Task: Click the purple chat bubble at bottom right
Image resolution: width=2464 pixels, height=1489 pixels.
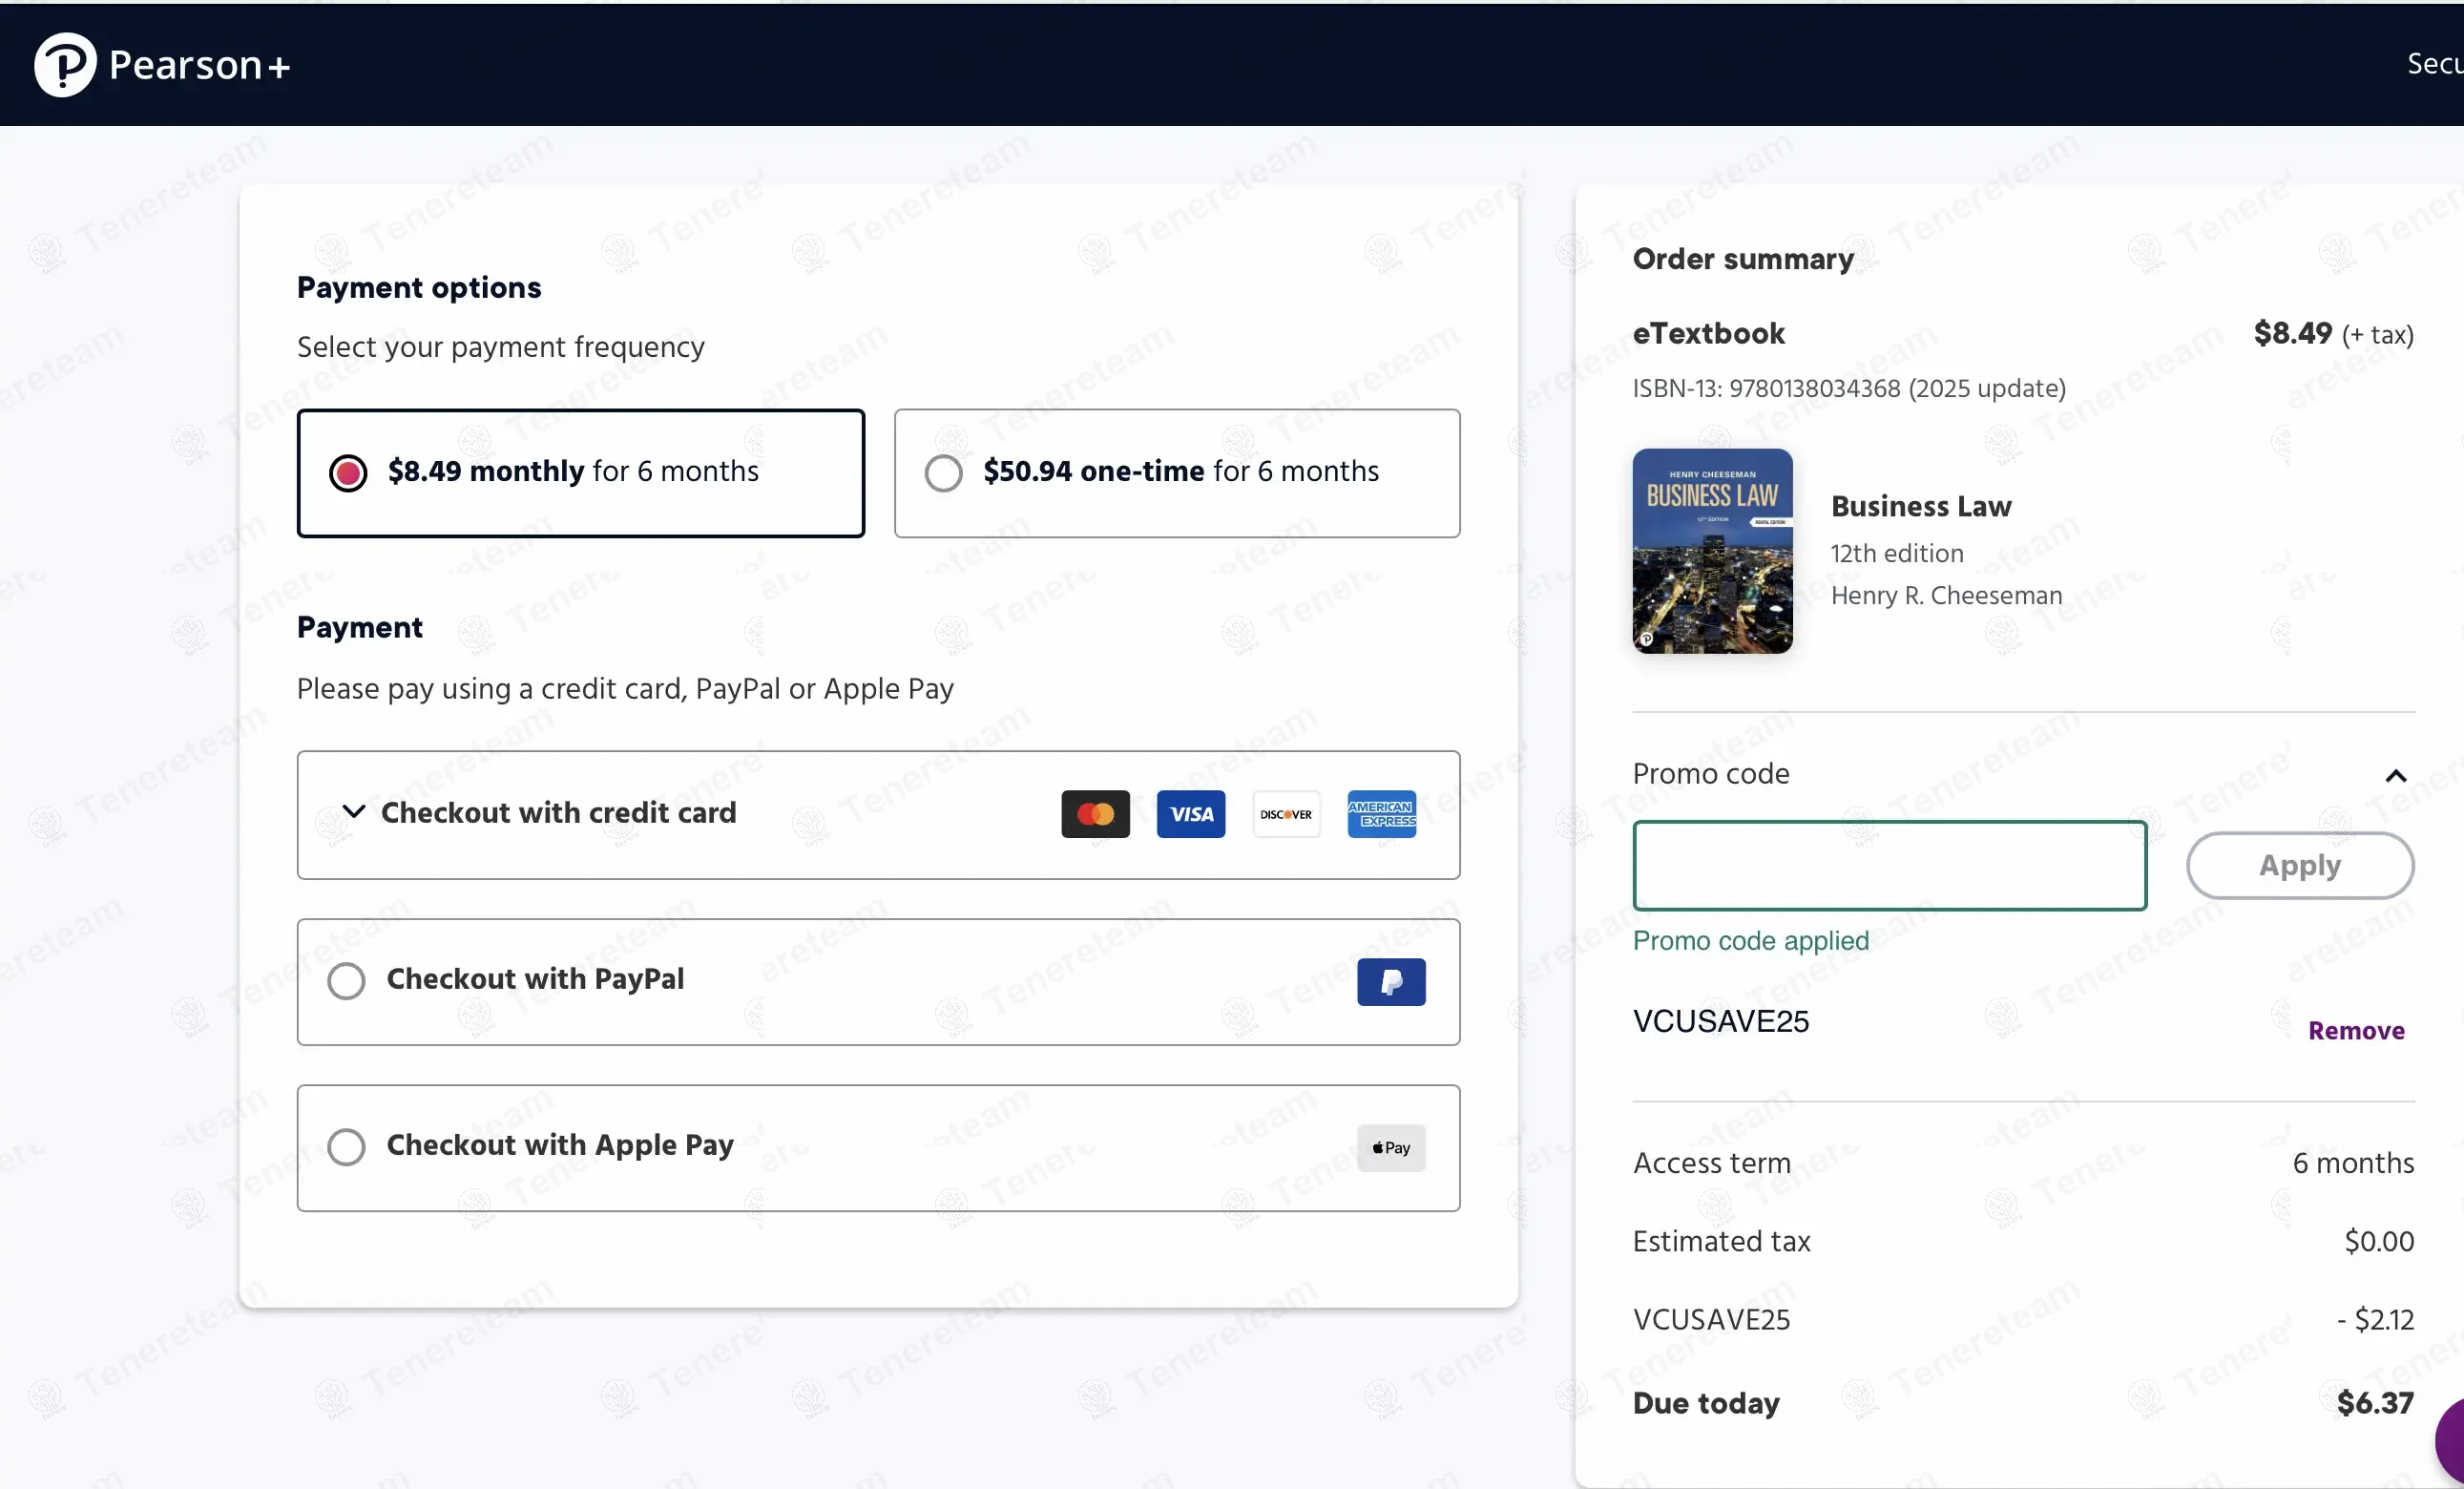Action: (2450, 1440)
